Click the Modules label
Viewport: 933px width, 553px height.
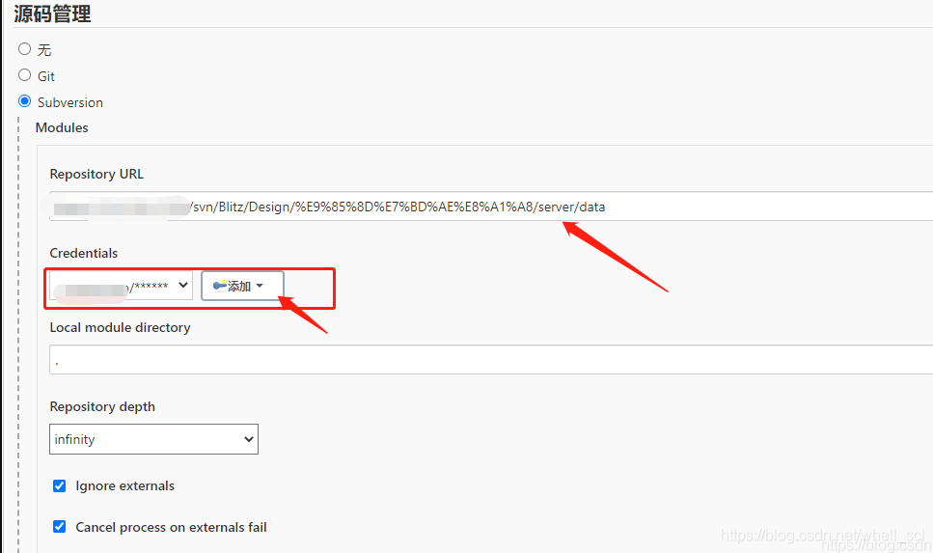click(x=62, y=127)
